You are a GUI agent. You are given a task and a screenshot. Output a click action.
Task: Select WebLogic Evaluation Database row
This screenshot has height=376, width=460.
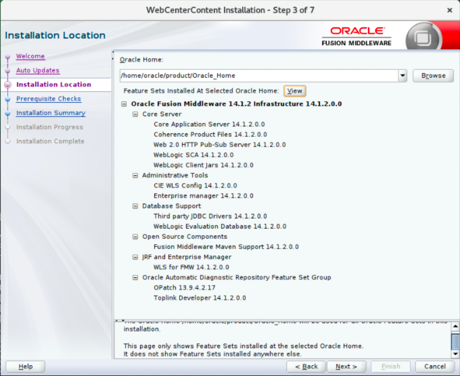(220, 227)
